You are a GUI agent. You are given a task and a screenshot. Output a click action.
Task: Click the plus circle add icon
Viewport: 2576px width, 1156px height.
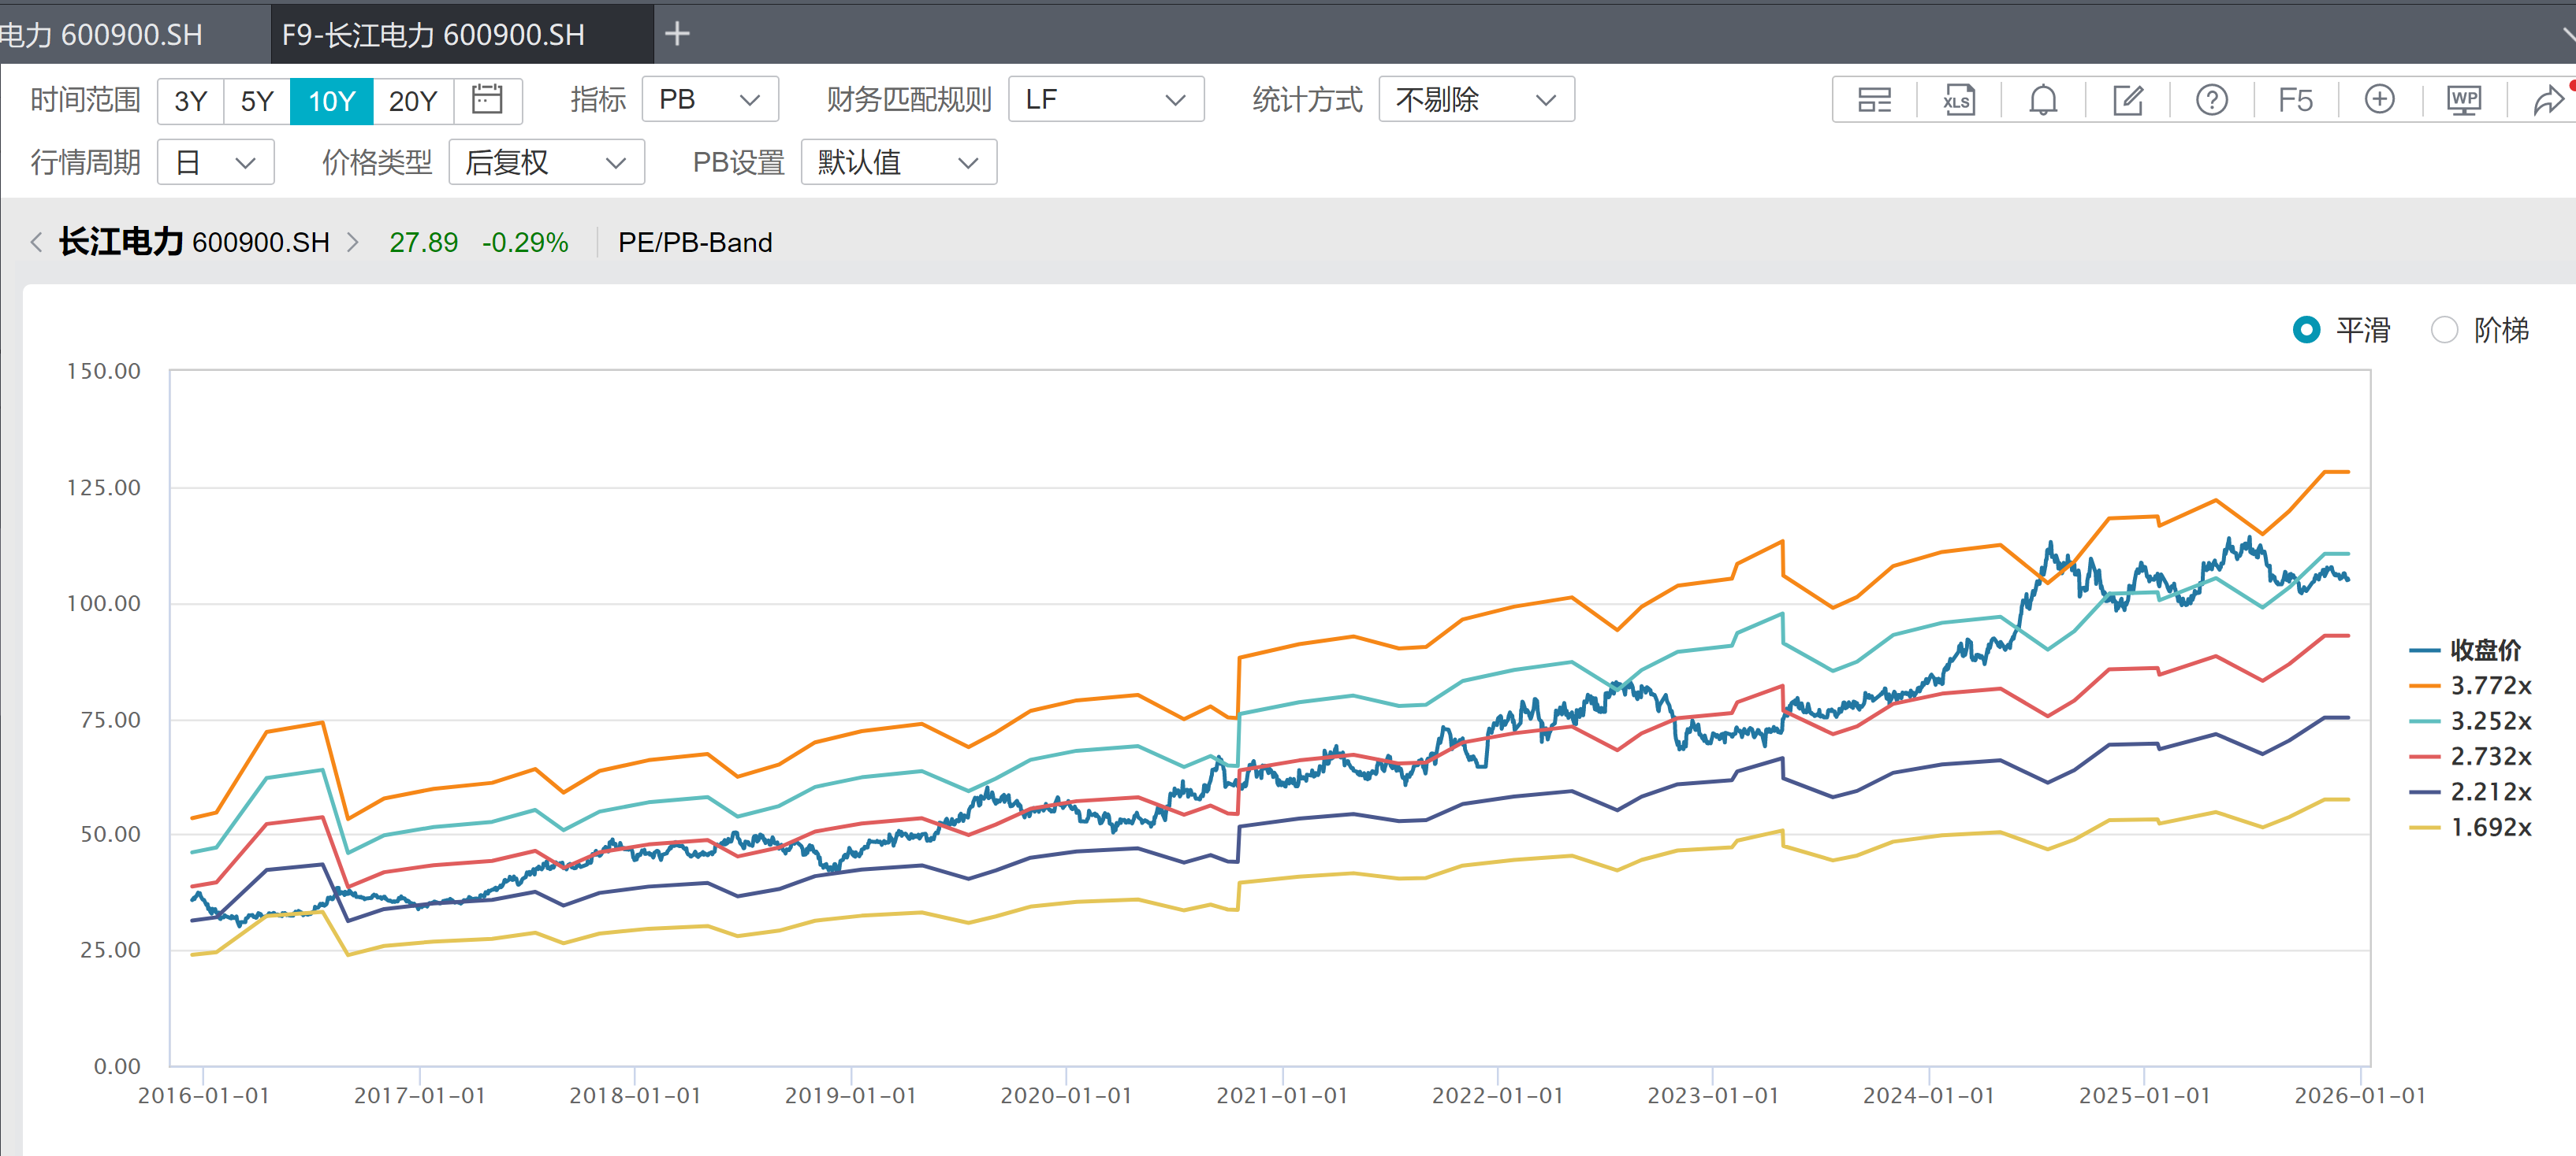[2379, 100]
